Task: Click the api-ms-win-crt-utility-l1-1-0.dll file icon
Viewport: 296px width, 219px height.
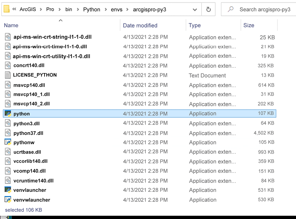Action: click(x=8, y=56)
